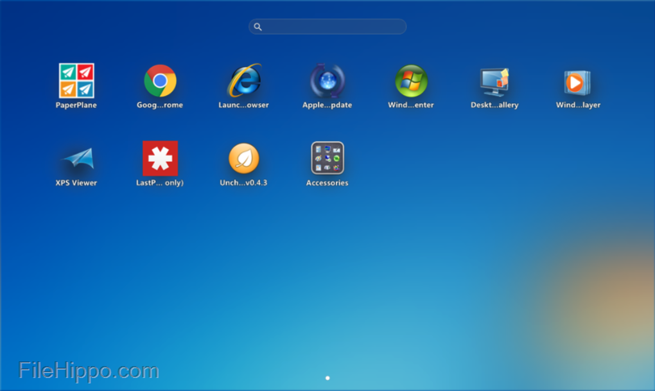Click the "Deskt...allery" label
The height and width of the screenshot is (391, 655).
pyautogui.click(x=494, y=105)
